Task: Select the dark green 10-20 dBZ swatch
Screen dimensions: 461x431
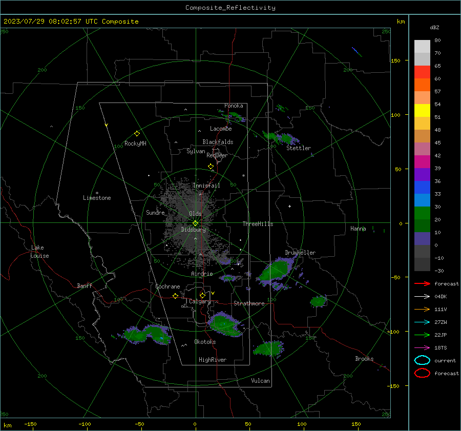Action: tap(422, 226)
